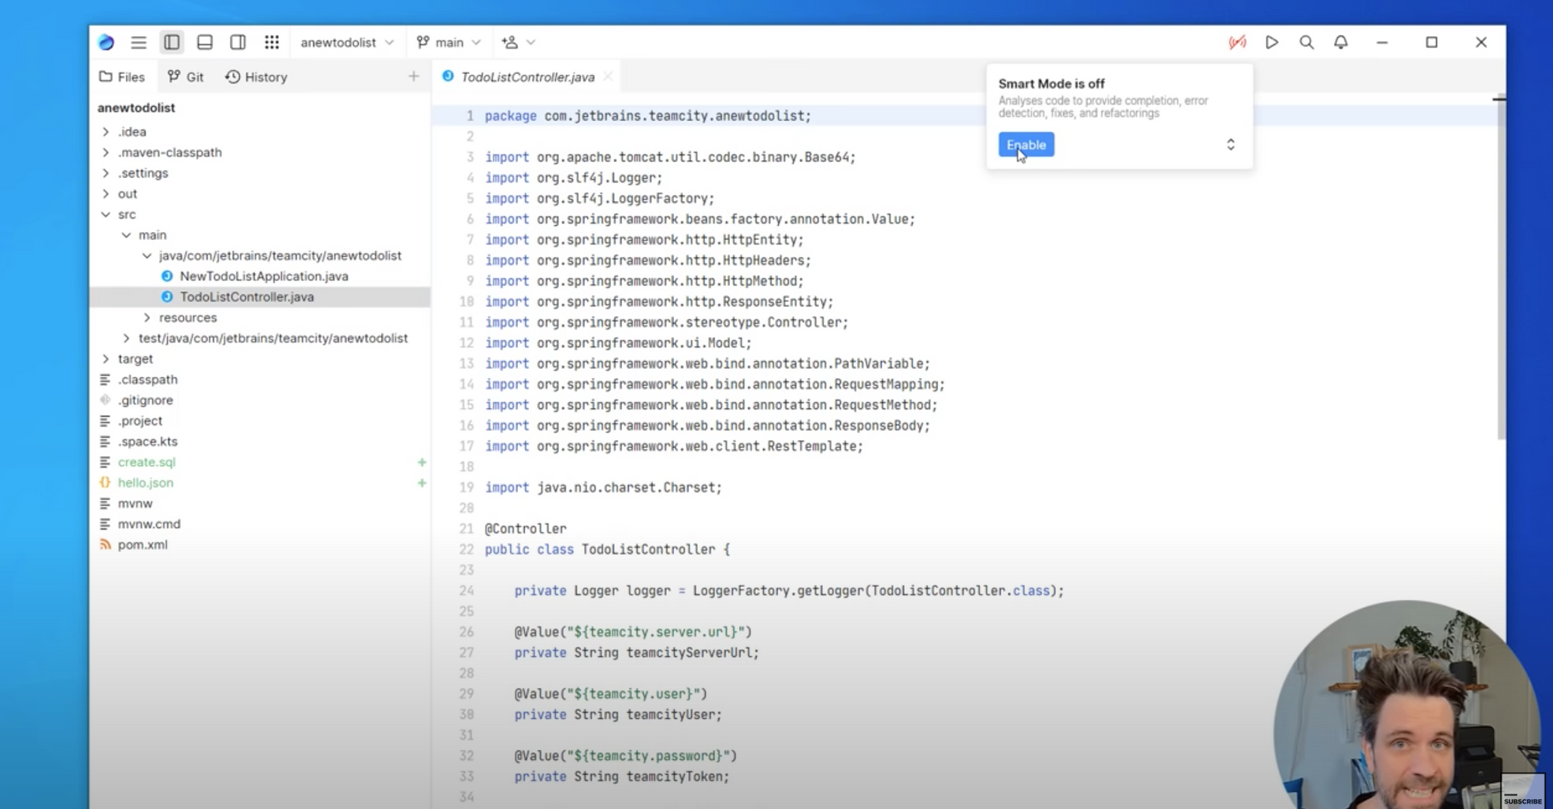This screenshot has height=809, width=1553.
Task: Click the Maven feed icon of pom.xml
Action: (x=105, y=544)
